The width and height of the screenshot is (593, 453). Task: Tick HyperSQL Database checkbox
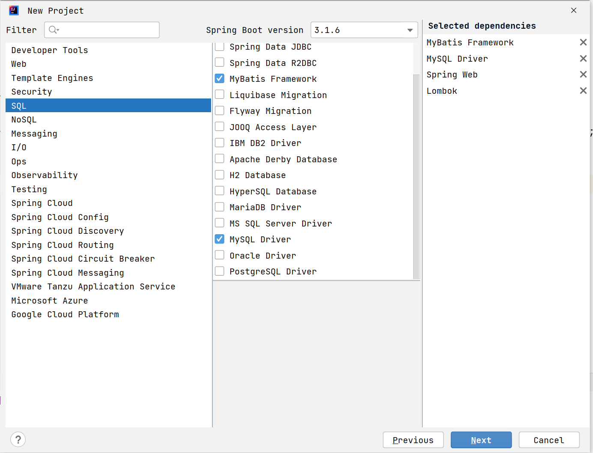coord(220,191)
